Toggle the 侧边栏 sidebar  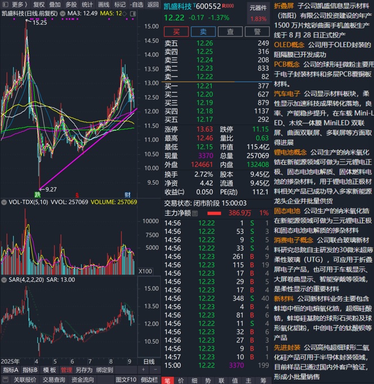click(x=149, y=379)
